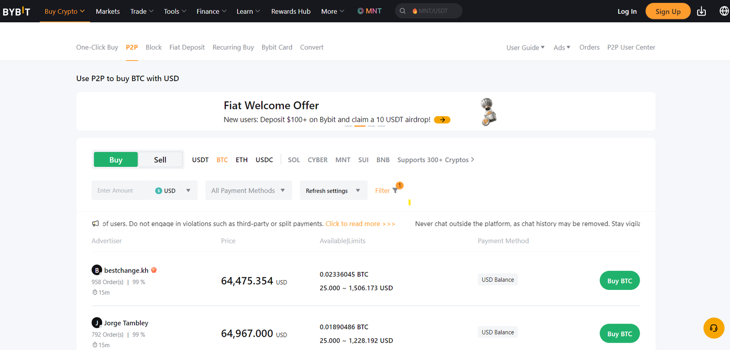Open Orders link
Screen dimensions: 730x350
(589, 47)
